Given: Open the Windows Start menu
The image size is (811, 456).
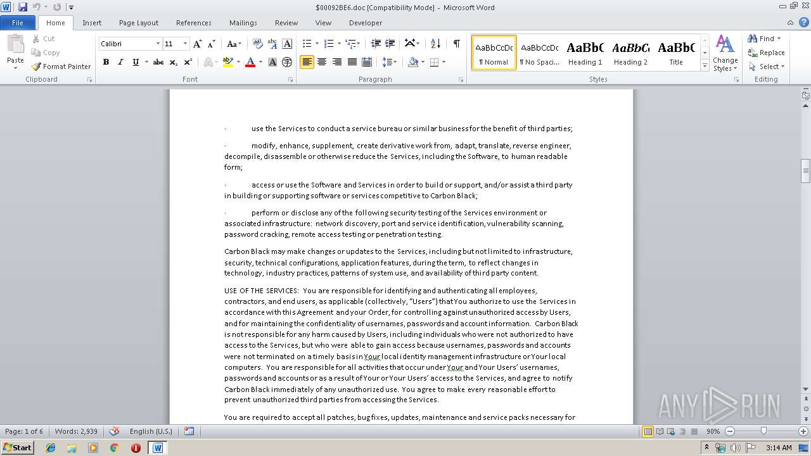Looking at the screenshot, I should point(18,448).
